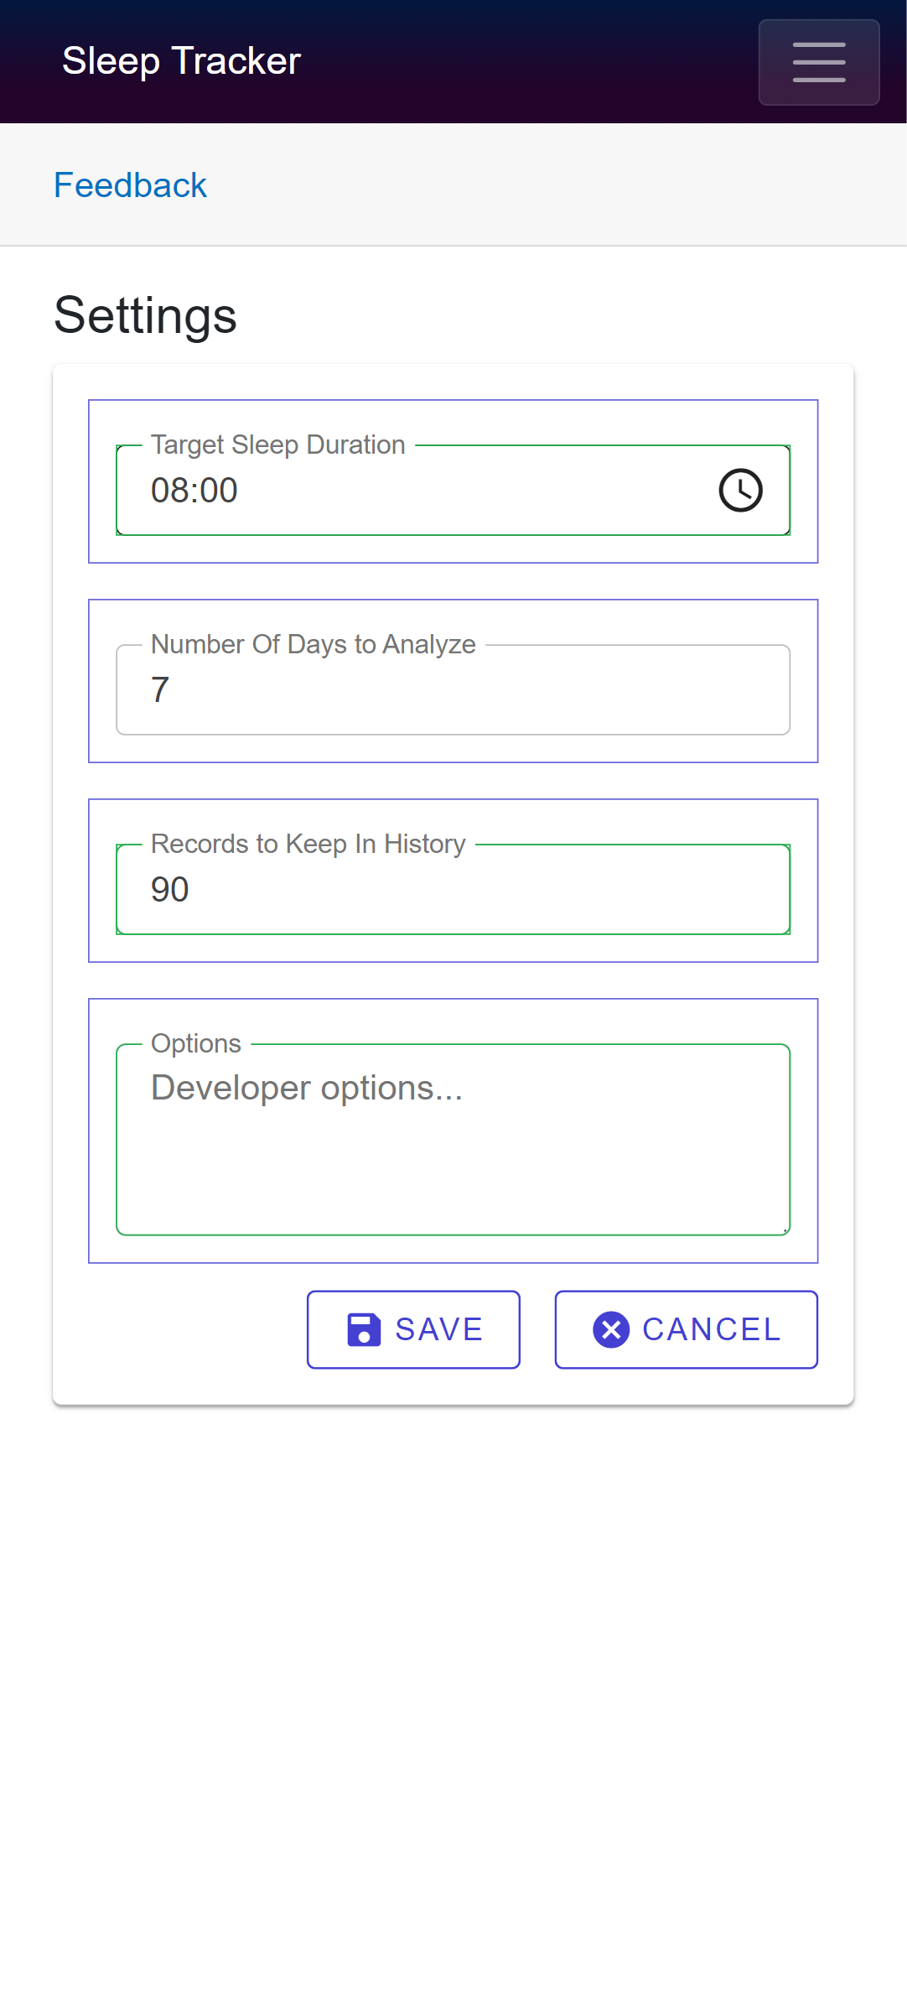This screenshot has width=907, height=2012.
Task: Click the Target Sleep Duration label
Action: (x=278, y=445)
